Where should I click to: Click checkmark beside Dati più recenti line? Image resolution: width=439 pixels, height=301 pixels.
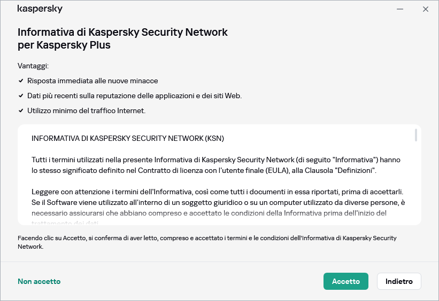point(21,96)
